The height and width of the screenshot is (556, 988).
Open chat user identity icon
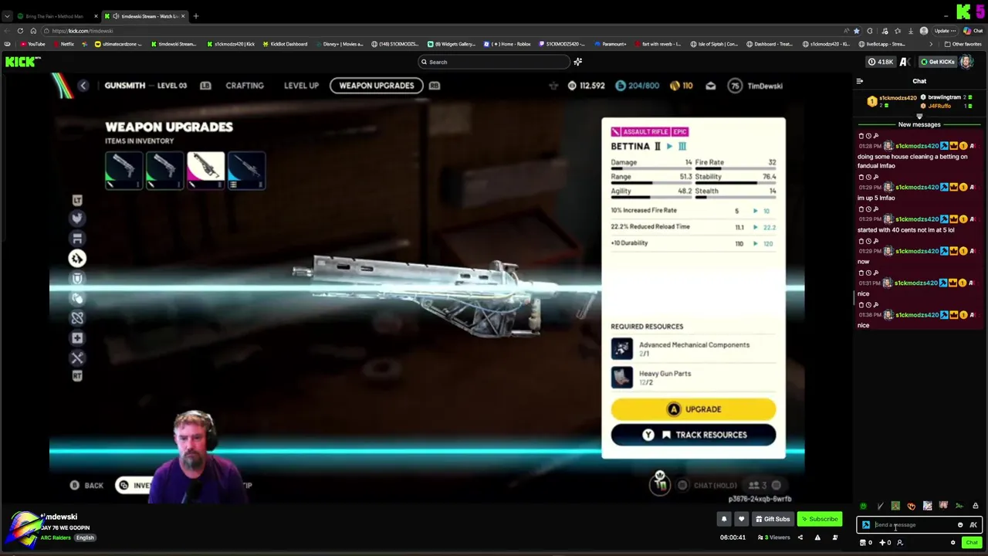[899, 542]
